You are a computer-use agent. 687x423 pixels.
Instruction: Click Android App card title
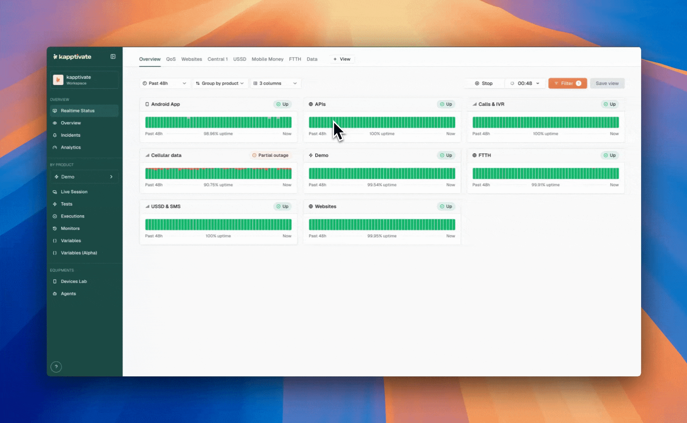click(x=165, y=104)
